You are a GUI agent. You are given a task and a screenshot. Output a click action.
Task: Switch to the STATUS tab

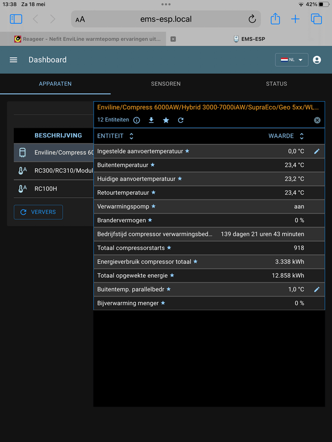click(276, 84)
